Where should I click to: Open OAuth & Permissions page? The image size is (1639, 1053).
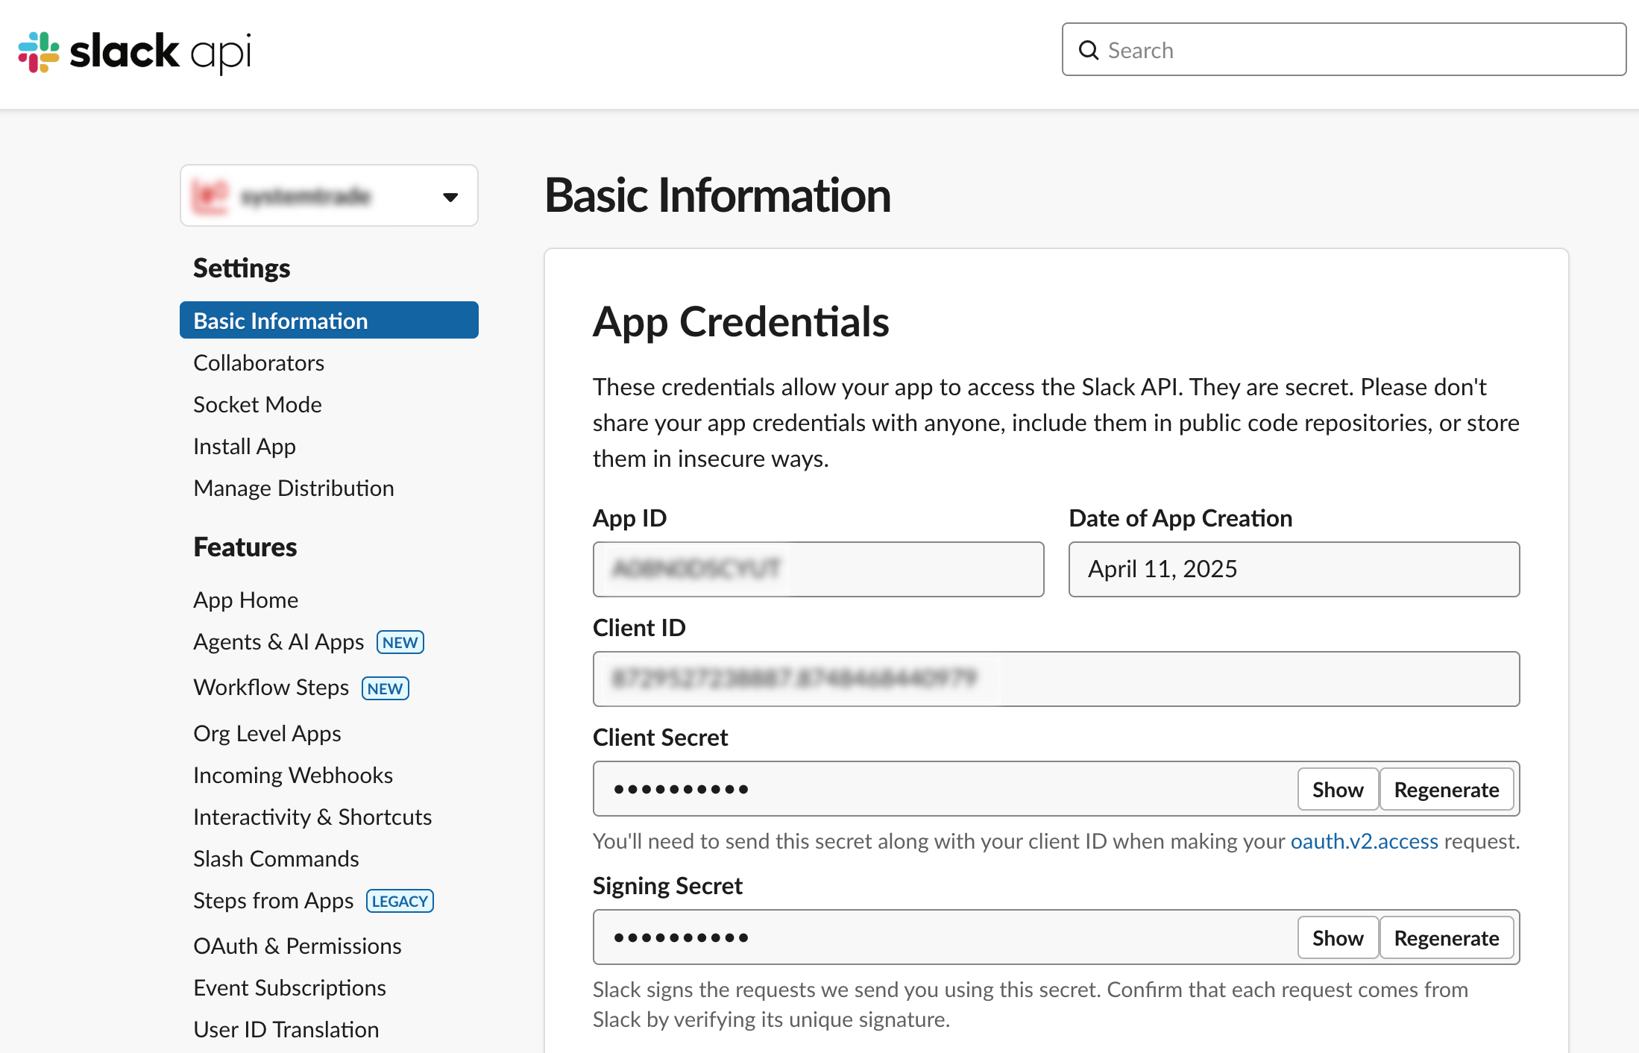coord(297,946)
